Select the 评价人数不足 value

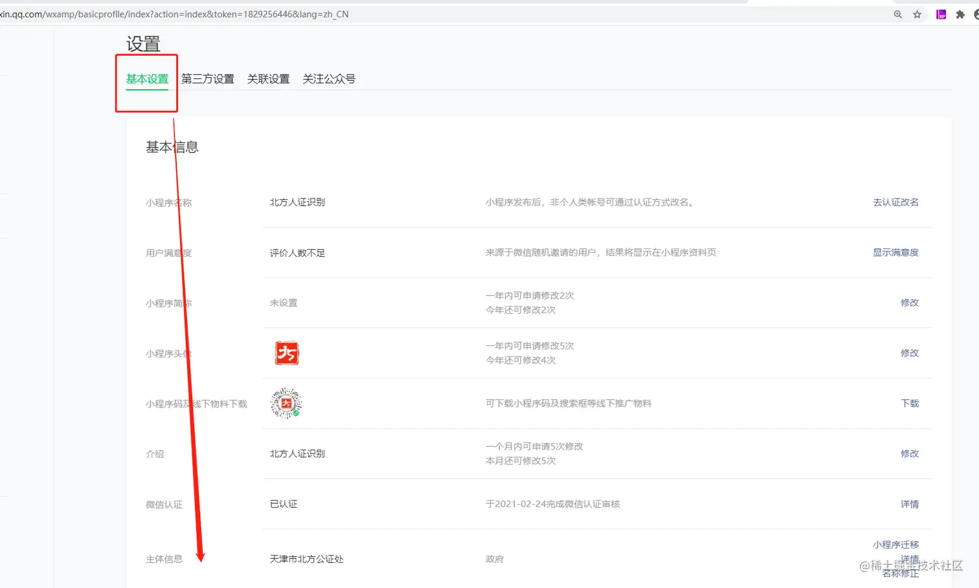point(297,253)
